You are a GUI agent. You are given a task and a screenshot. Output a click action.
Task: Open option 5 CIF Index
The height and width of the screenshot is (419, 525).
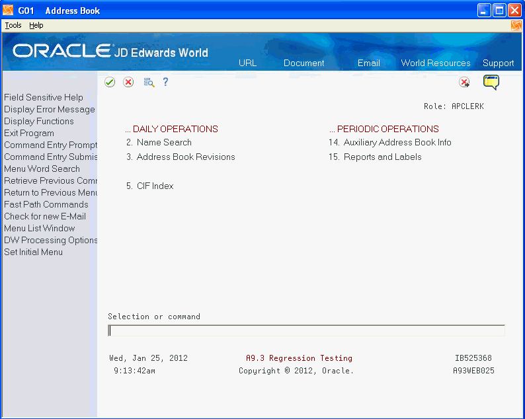click(x=150, y=186)
